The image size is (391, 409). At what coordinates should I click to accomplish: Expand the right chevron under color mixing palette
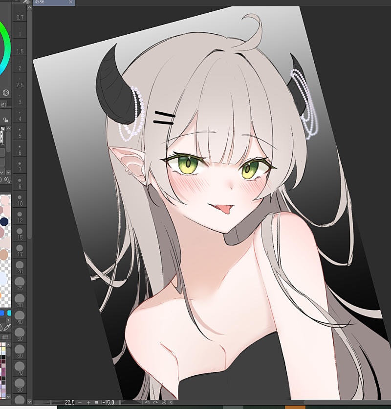click(x=8, y=320)
